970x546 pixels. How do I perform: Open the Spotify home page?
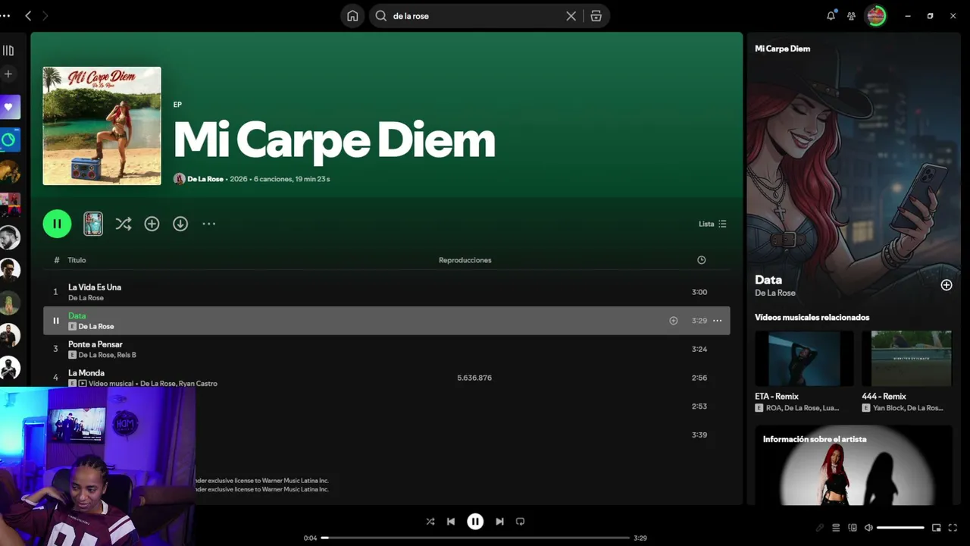tap(352, 16)
